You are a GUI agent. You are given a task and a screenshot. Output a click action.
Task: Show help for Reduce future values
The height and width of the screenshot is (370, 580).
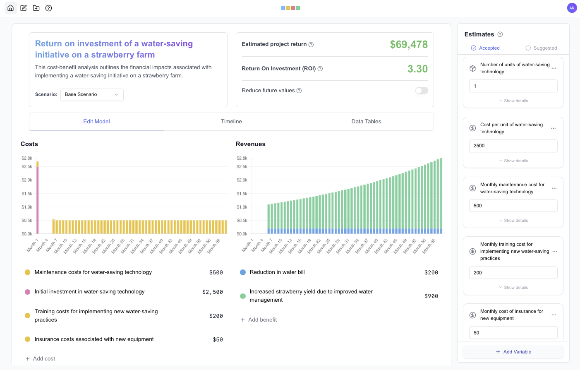pos(299,91)
